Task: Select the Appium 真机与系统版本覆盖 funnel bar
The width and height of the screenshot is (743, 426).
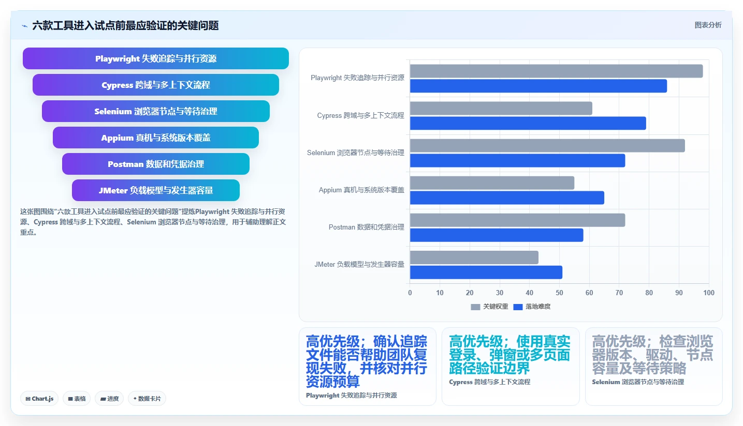Action: pyautogui.click(x=156, y=138)
